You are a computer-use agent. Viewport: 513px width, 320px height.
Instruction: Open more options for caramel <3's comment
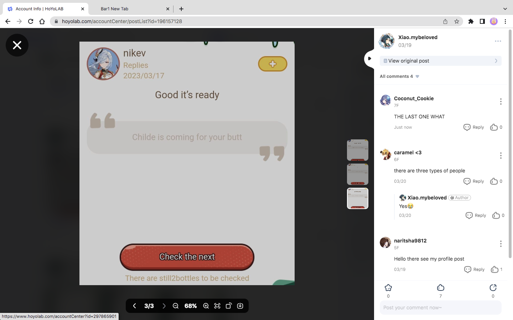pyautogui.click(x=501, y=156)
